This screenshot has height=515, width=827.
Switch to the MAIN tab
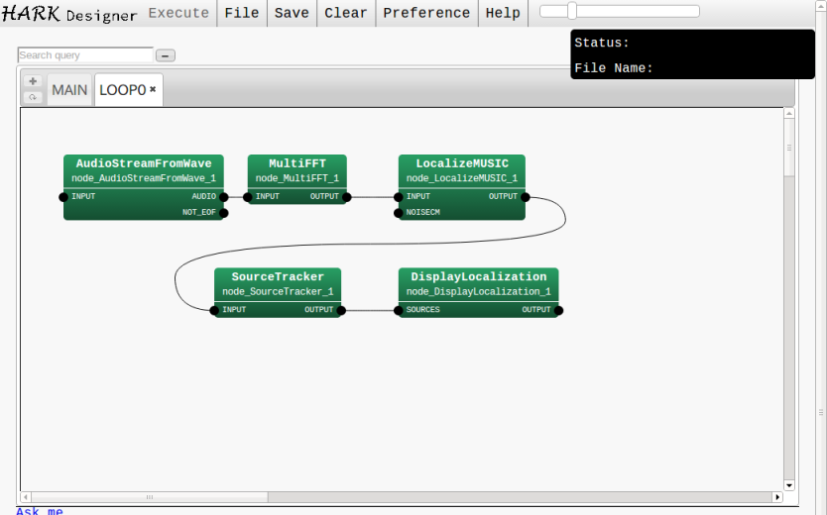69,90
